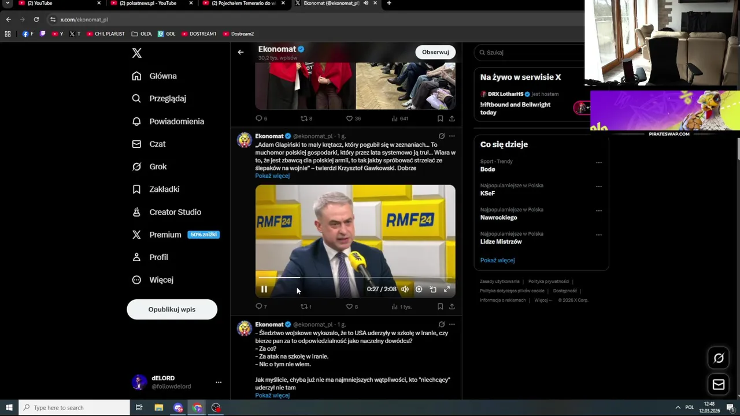Open trending topic KSeF
Viewport: 740px width, 416px height.
point(488,194)
